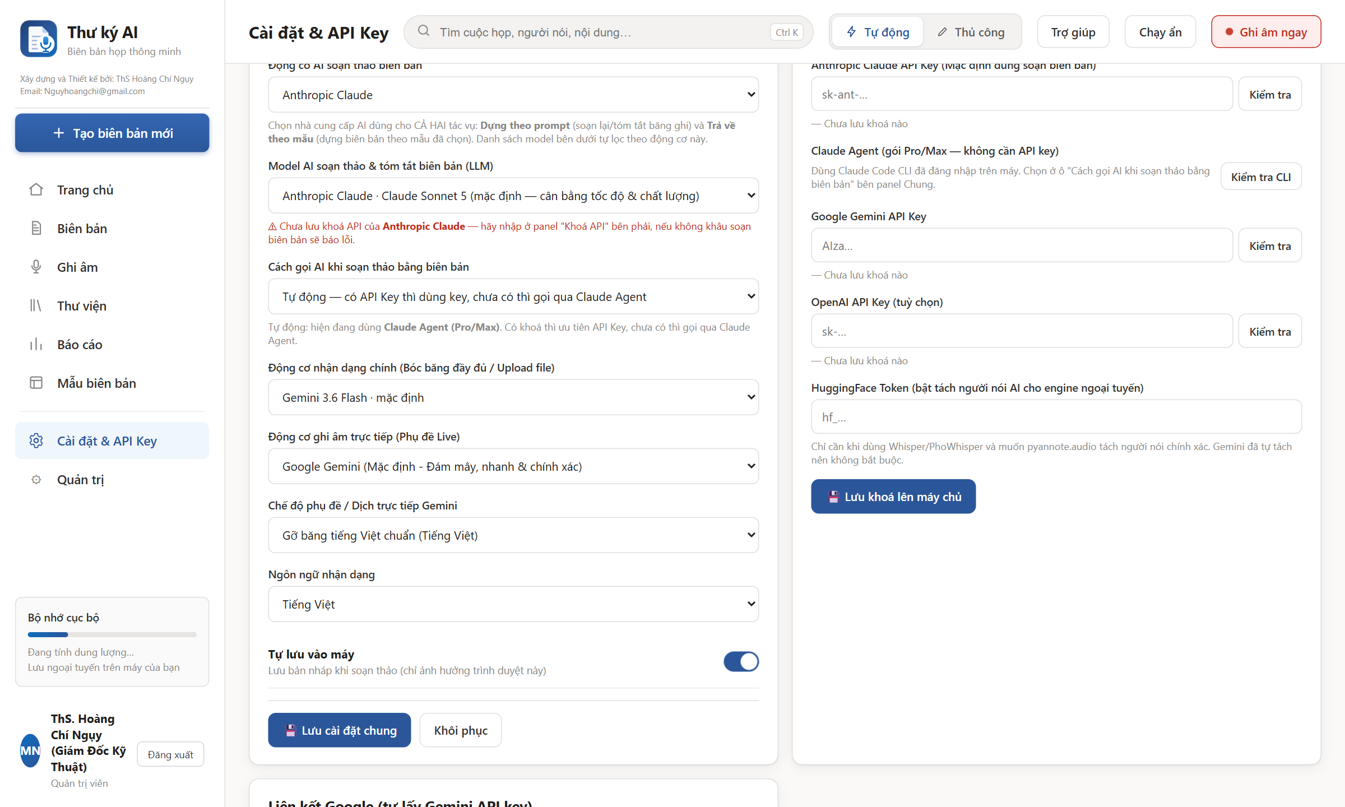Switch to Tự động mode
Viewport: 1345px width, 807px height.
tap(878, 32)
